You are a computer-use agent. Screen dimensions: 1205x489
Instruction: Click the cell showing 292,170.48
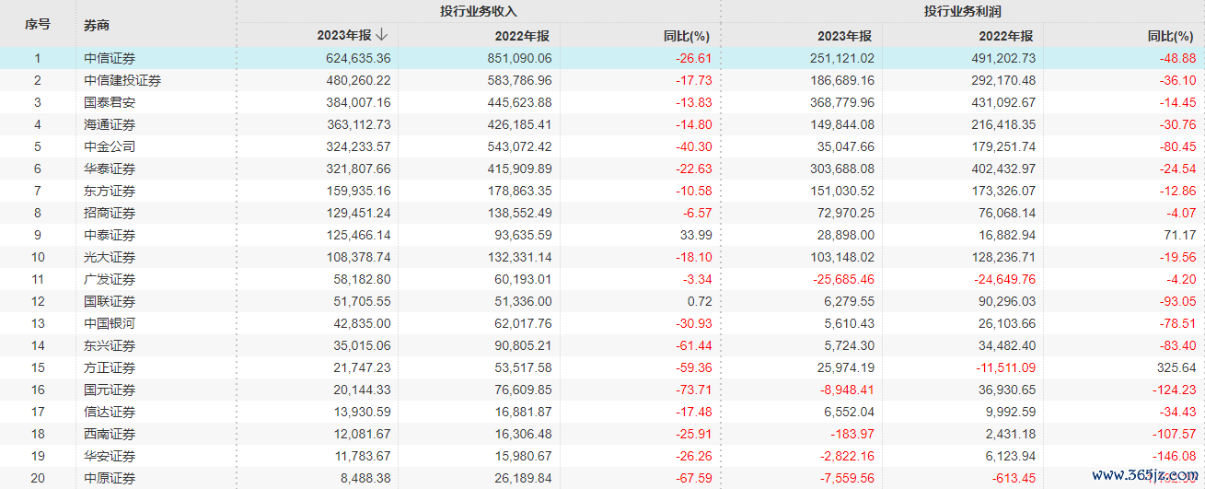pos(1003,80)
